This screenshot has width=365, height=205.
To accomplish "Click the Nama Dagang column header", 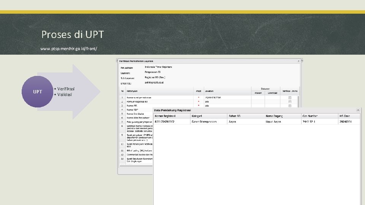I will click(x=282, y=116).
